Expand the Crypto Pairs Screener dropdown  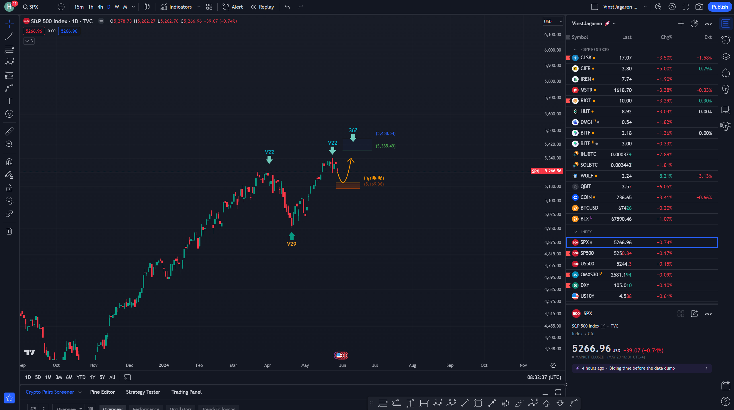pos(80,392)
